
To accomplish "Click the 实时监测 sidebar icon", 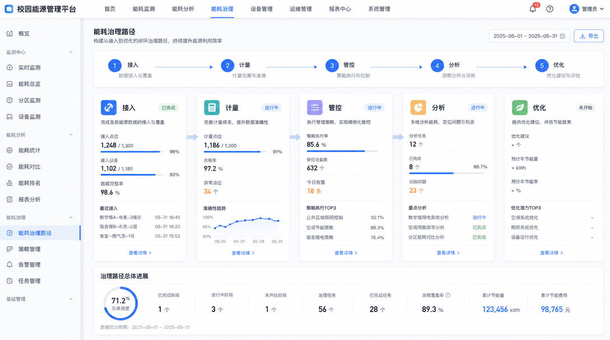I will (x=10, y=68).
